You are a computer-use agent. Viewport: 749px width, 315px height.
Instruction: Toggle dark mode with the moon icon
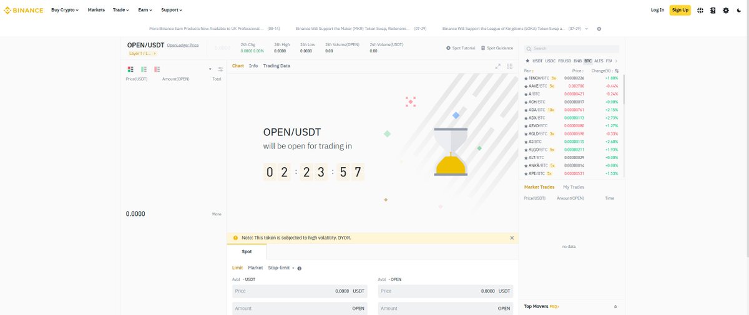(x=738, y=10)
